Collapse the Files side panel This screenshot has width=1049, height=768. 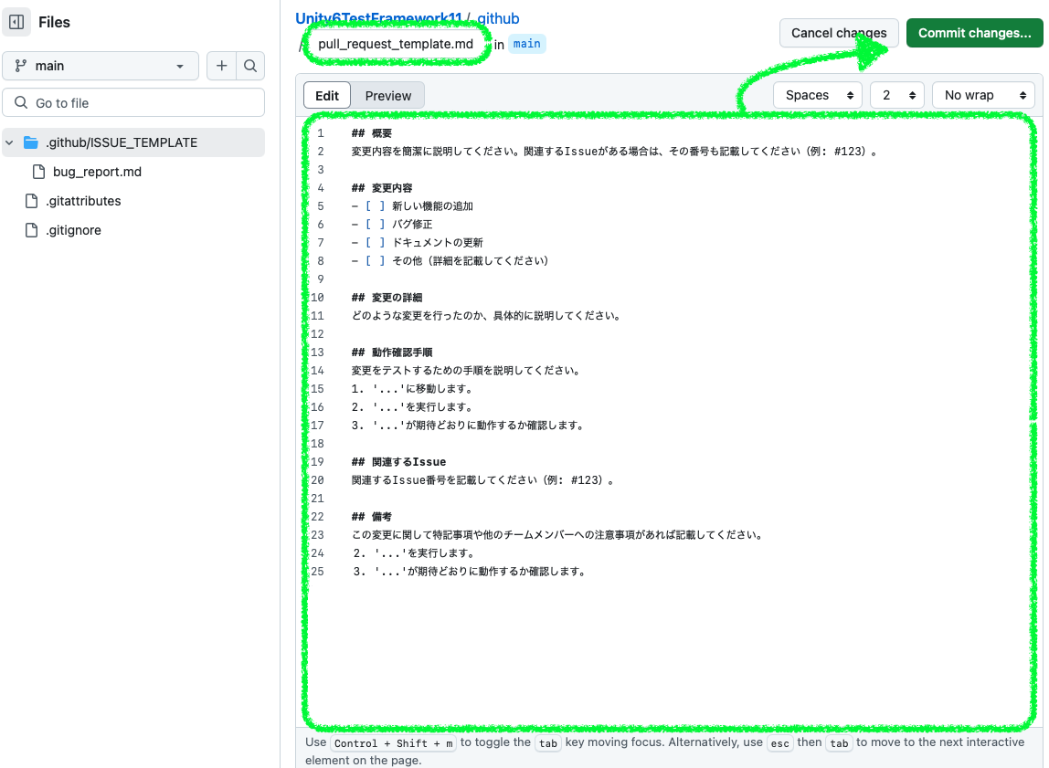click(16, 21)
